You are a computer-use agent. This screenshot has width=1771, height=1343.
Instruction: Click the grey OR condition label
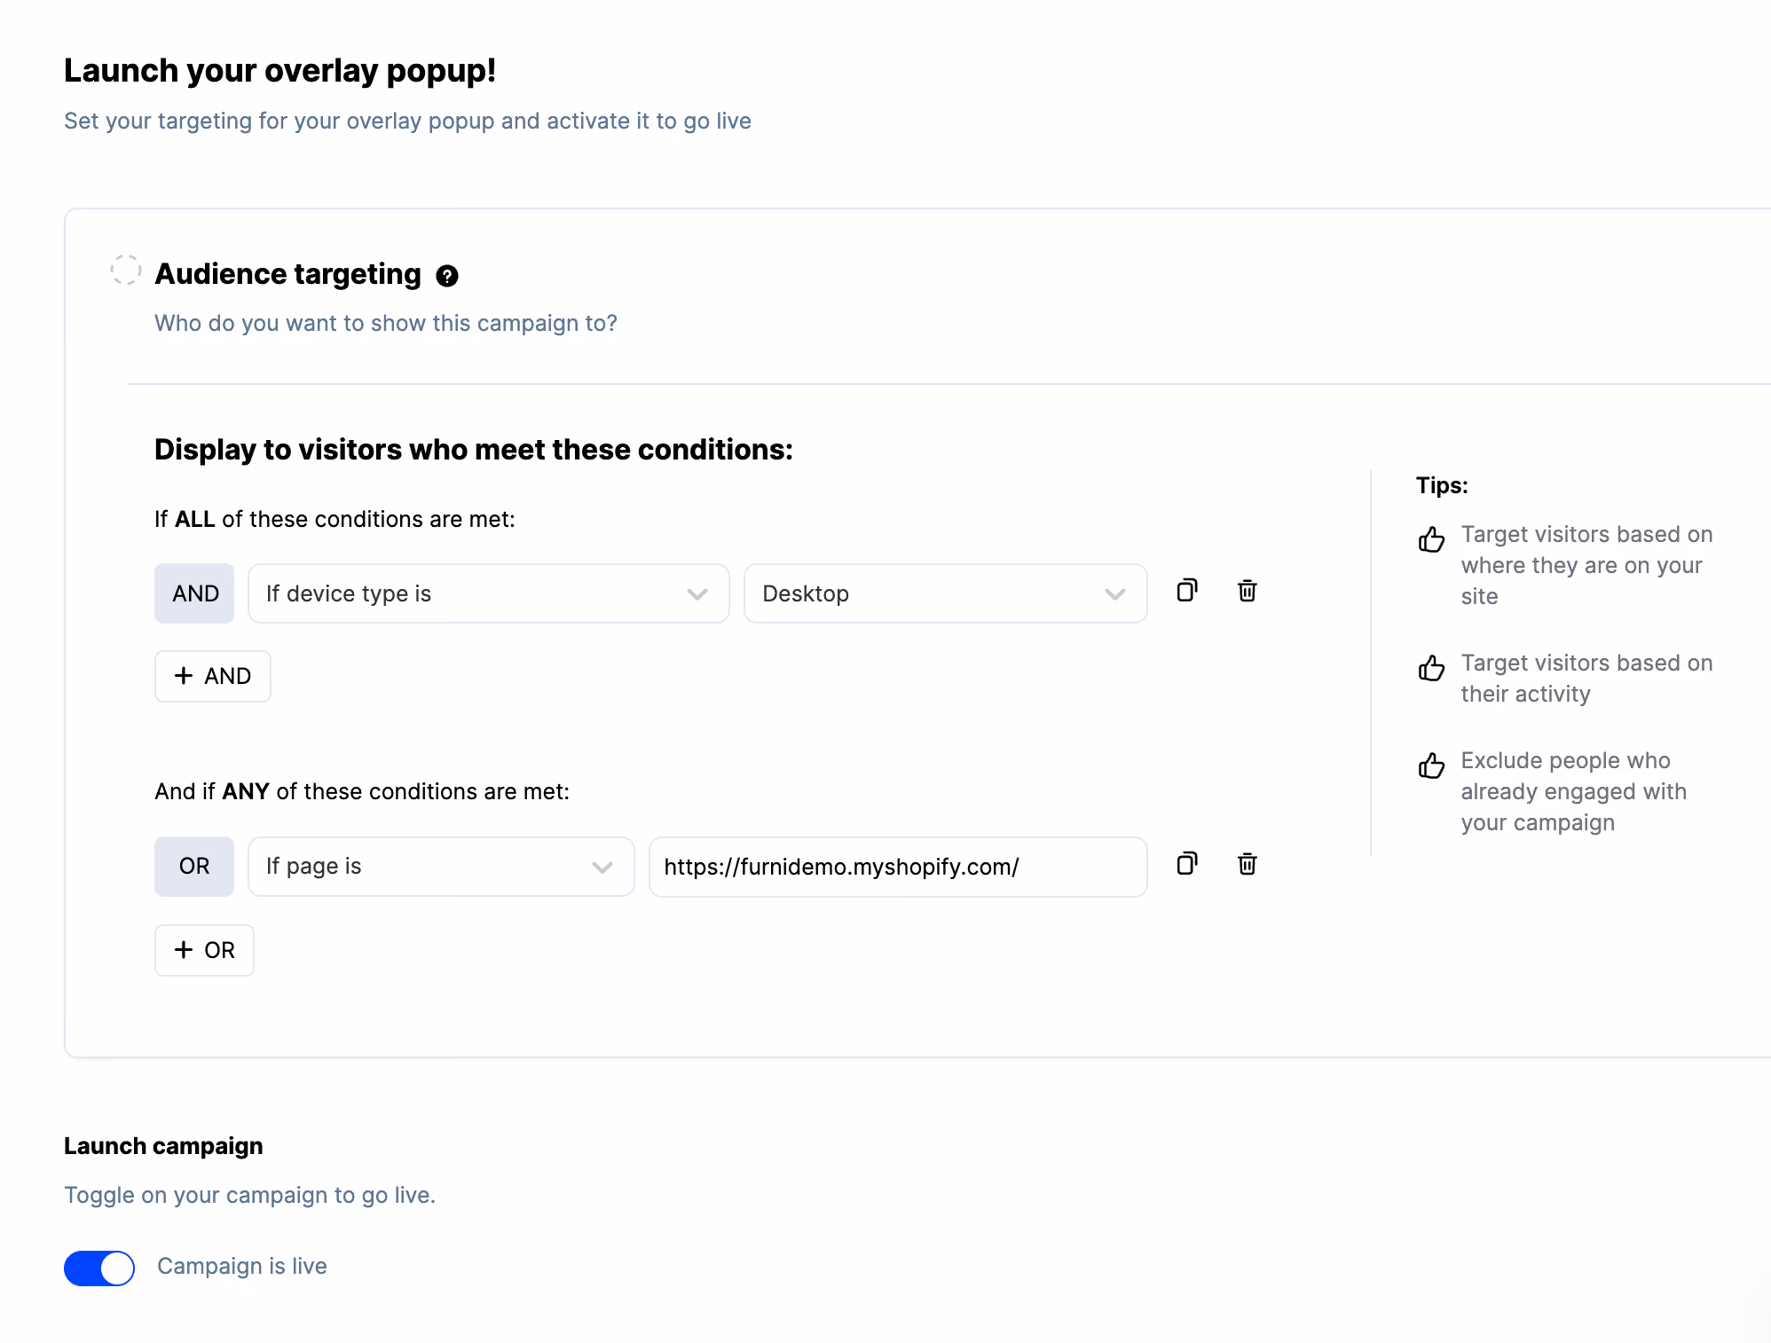pos(194,867)
